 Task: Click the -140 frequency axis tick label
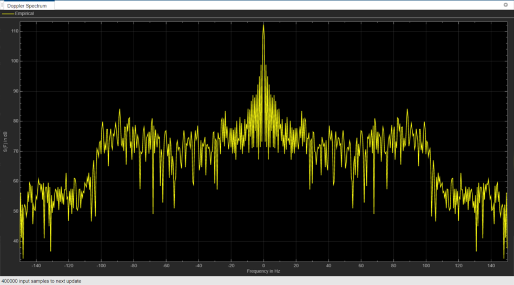pos(36,266)
